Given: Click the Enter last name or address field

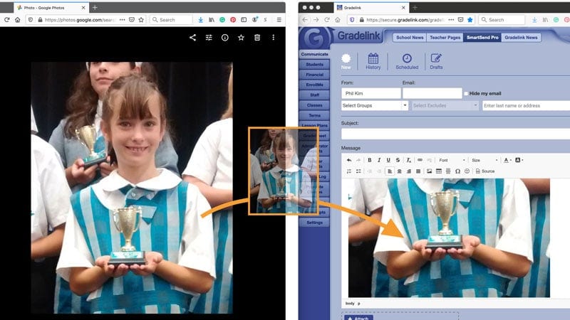Looking at the screenshot, I should tap(526, 105).
